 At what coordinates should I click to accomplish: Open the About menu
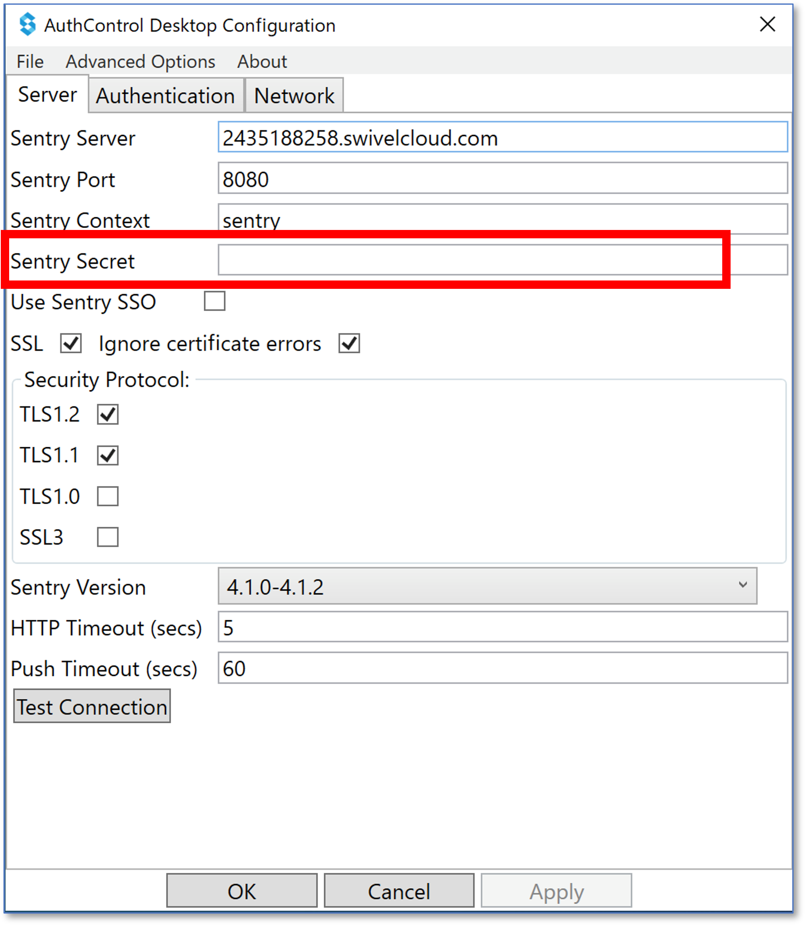click(x=262, y=62)
